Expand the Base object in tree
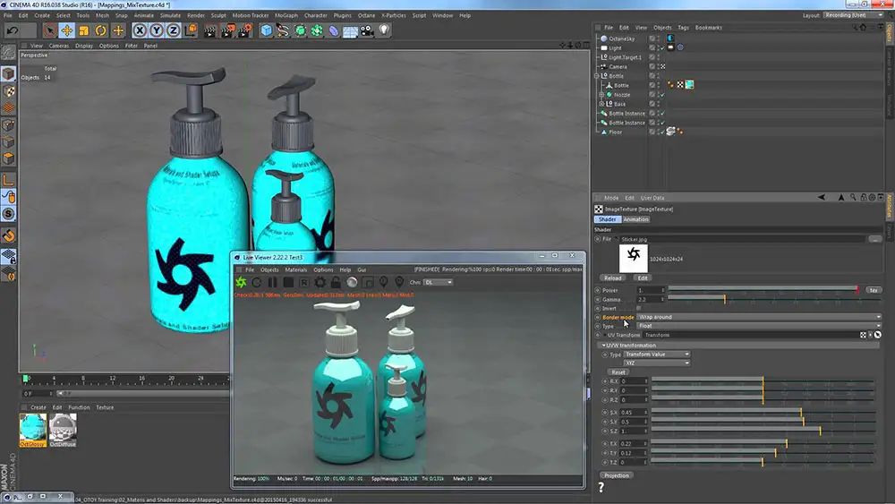 pyautogui.click(x=601, y=104)
